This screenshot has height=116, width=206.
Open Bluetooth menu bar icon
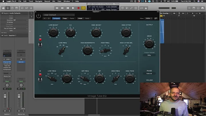point(161,1)
